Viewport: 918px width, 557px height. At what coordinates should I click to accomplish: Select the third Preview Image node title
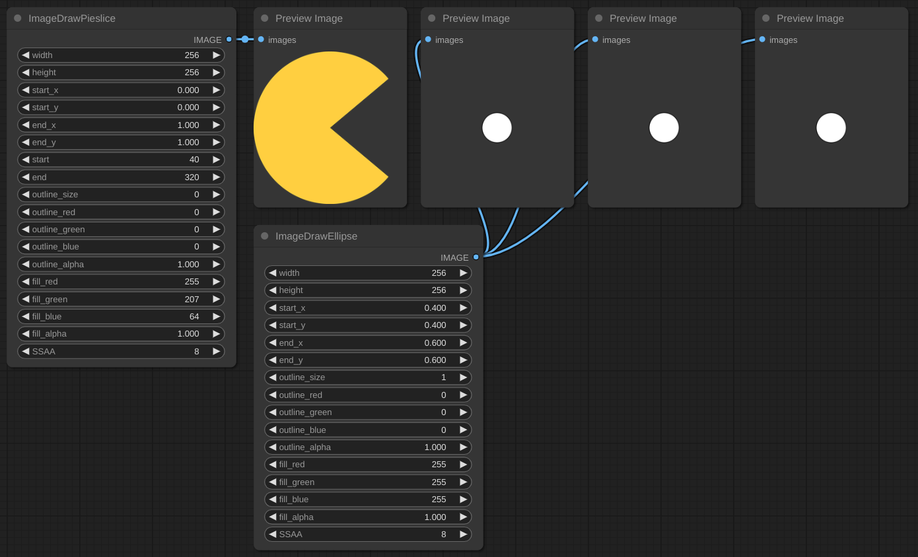[x=643, y=18]
